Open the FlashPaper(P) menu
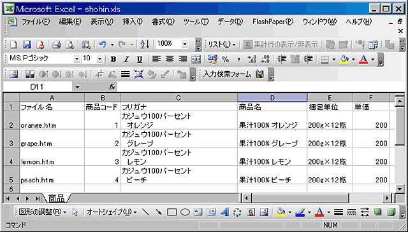This screenshot has height=232, width=408. pyautogui.click(x=273, y=22)
